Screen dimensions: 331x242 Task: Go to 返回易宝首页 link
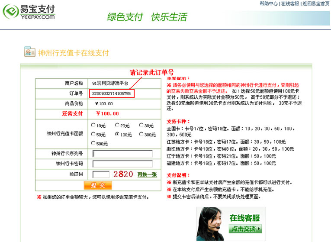click(x=316, y=3)
